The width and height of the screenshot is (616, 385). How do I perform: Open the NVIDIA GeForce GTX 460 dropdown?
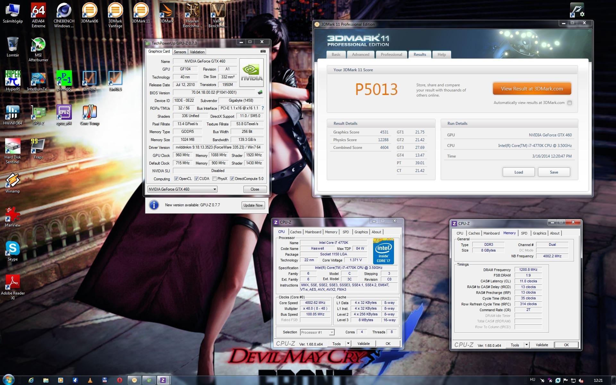click(x=182, y=189)
